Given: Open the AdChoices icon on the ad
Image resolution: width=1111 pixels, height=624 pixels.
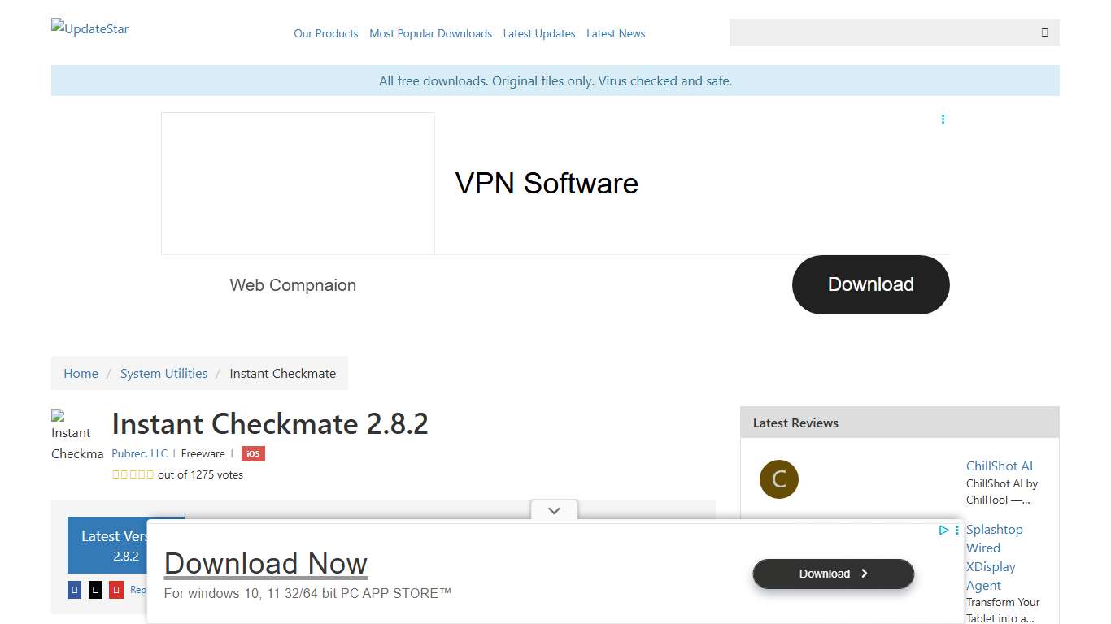Looking at the screenshot, I should 943,530.
